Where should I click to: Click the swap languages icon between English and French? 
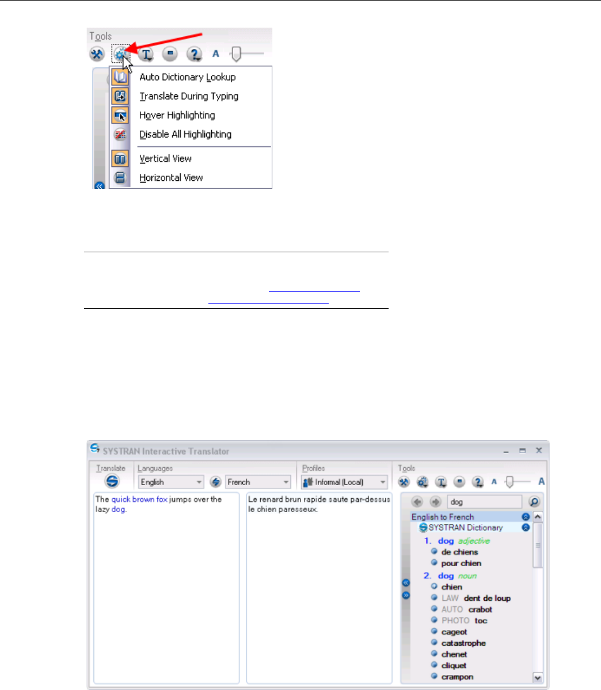[215, 482]
